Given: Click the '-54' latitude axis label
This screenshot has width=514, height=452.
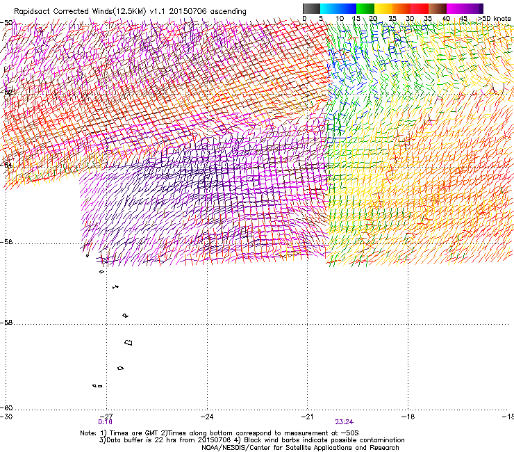Looking at the screenshot, I should click(x=6, y=165).
